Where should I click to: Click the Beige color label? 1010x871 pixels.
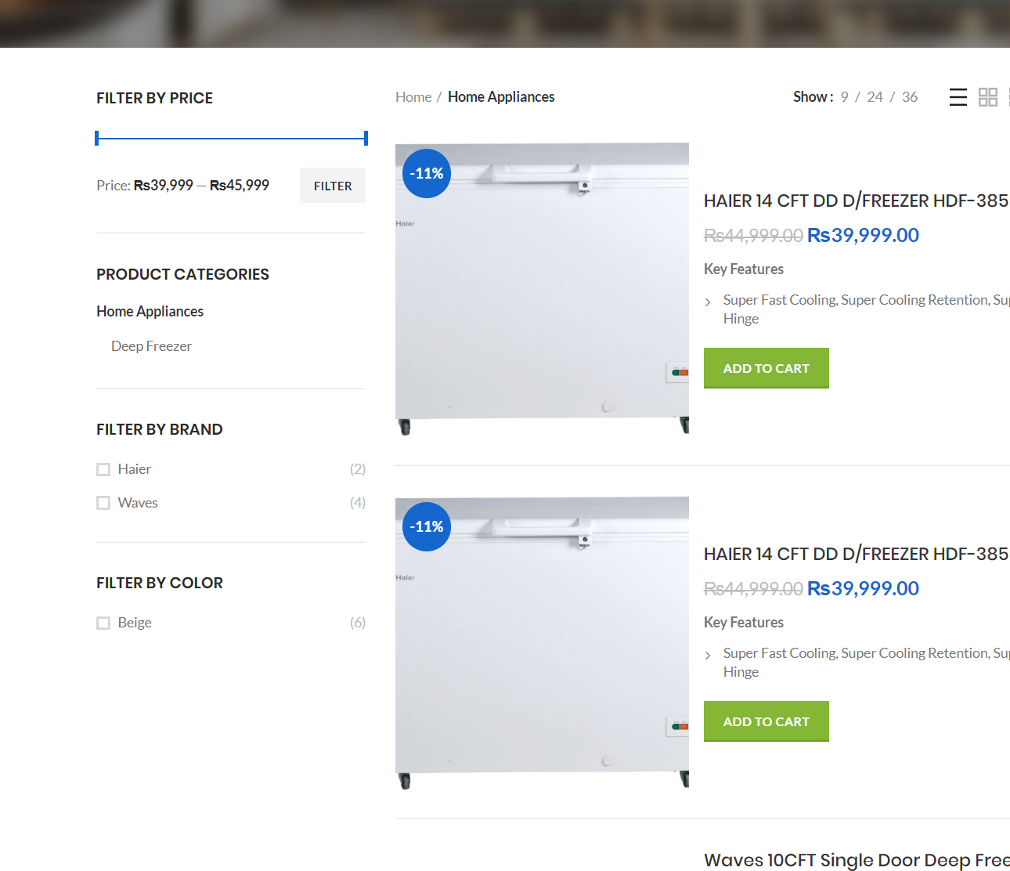coord(135,623)
